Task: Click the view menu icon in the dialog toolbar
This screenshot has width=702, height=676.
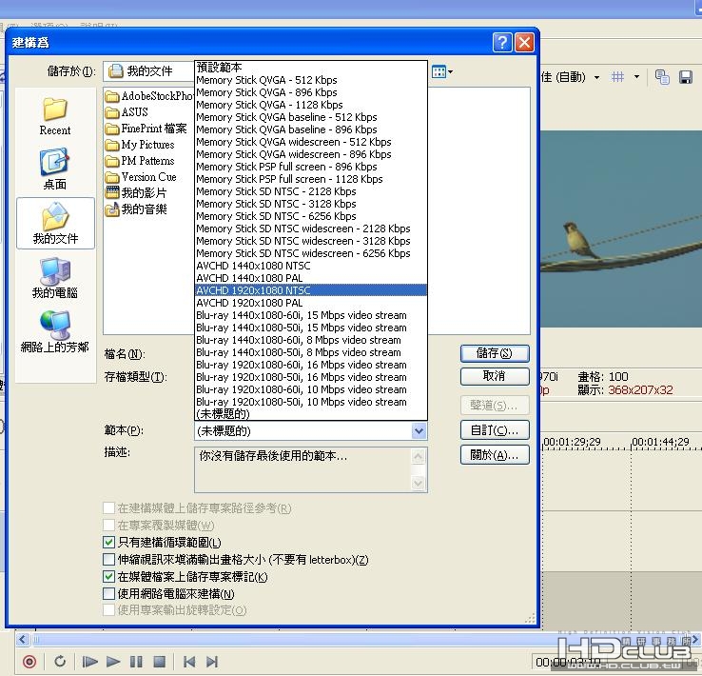Action: [x=442, y=71]
